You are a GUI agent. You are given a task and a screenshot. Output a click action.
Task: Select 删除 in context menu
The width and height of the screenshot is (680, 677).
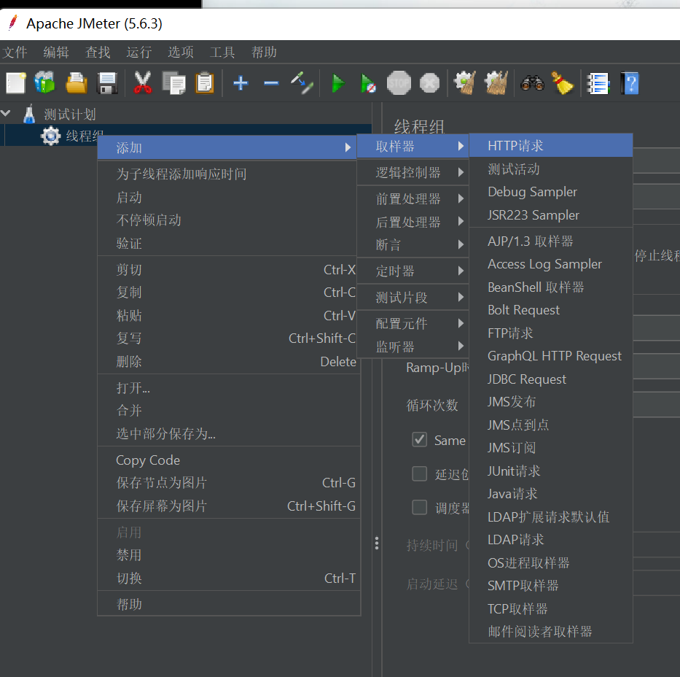(x=229, y=361)
